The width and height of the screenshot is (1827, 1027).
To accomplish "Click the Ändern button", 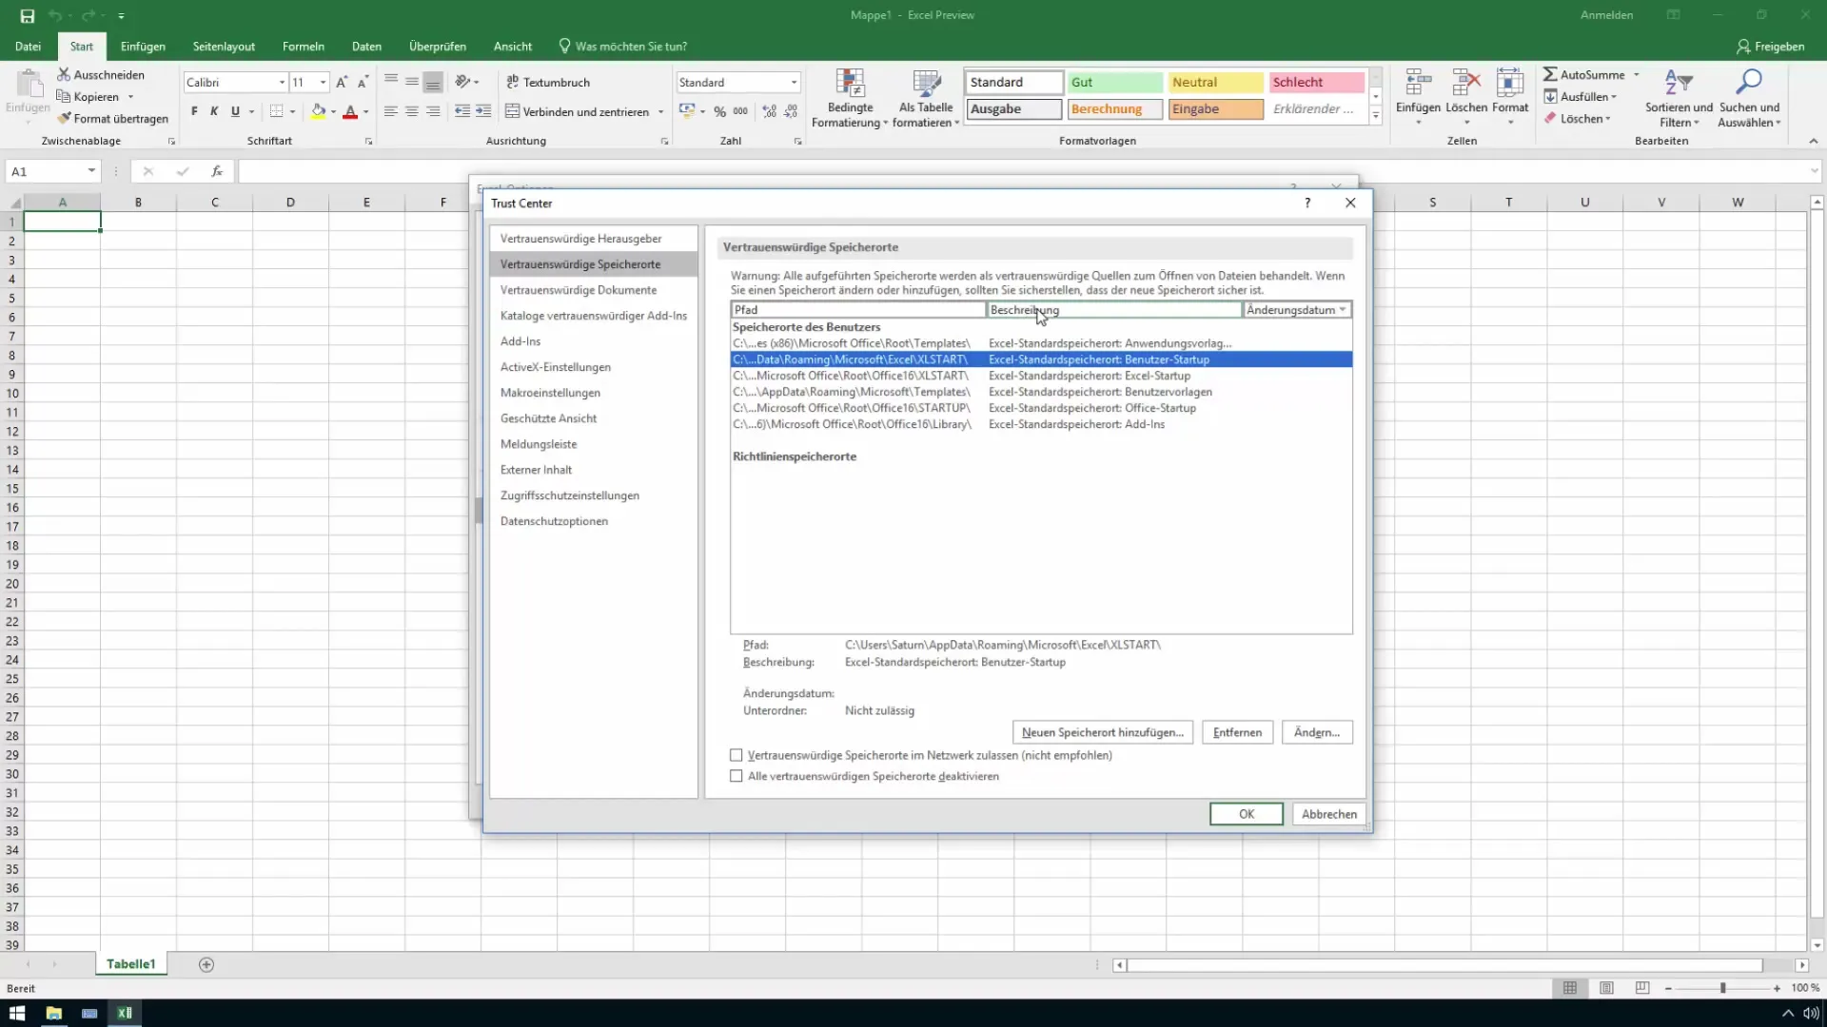I will (1317, 732).
